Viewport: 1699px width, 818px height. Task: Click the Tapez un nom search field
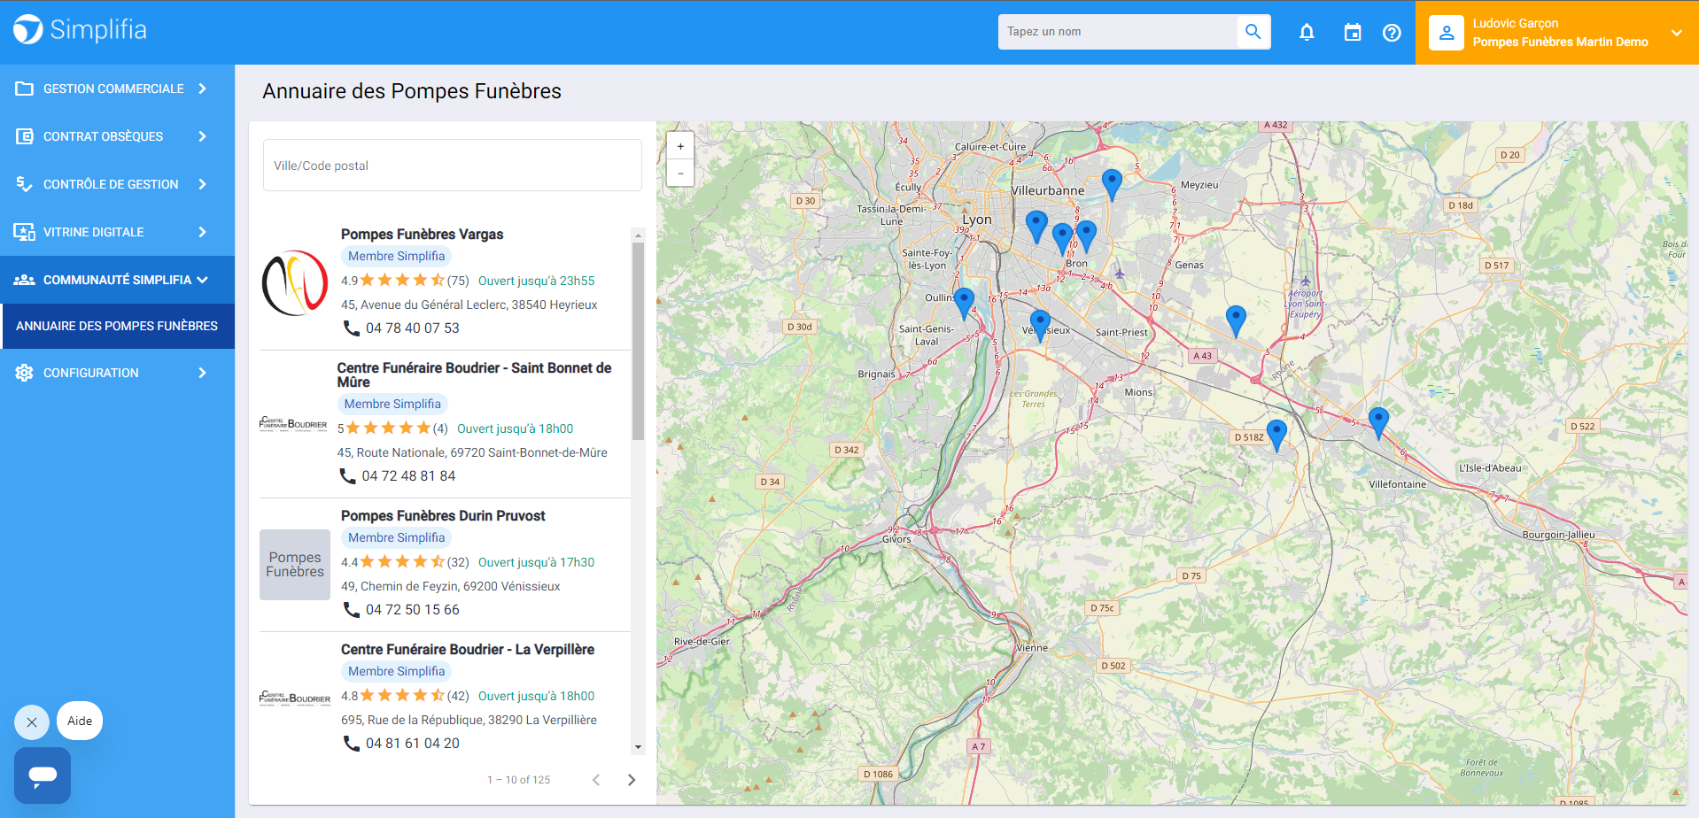(1118, 32)
